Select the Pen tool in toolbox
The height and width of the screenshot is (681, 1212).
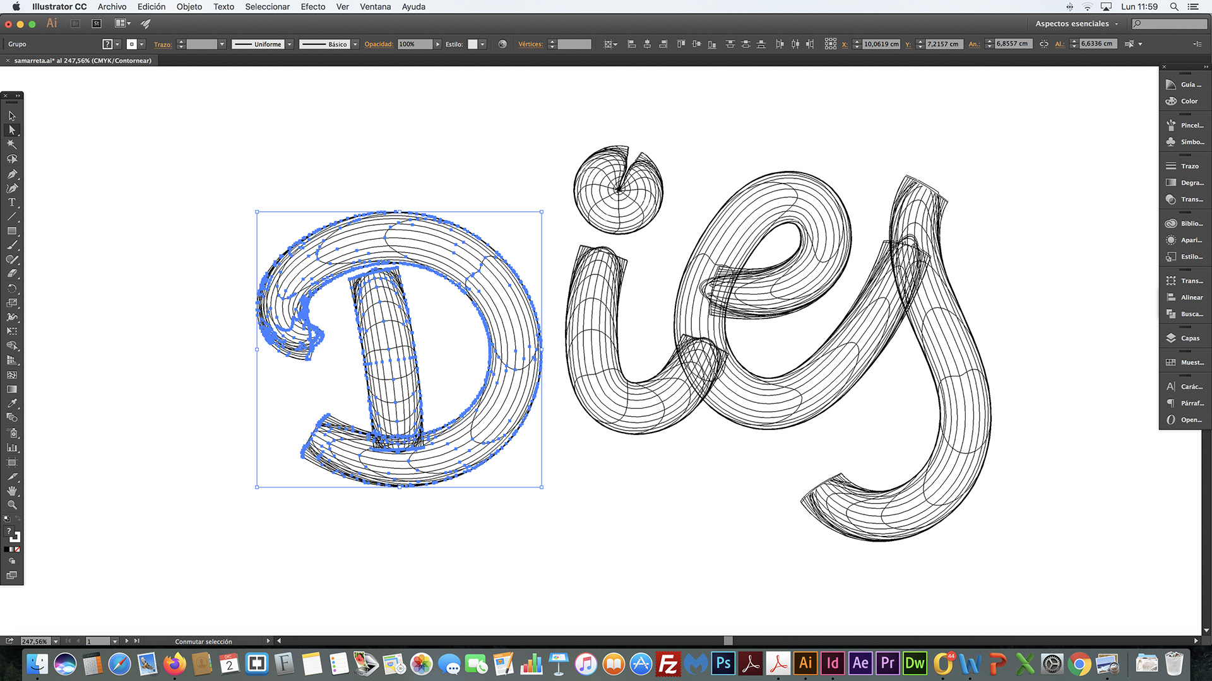pos(11,174)
